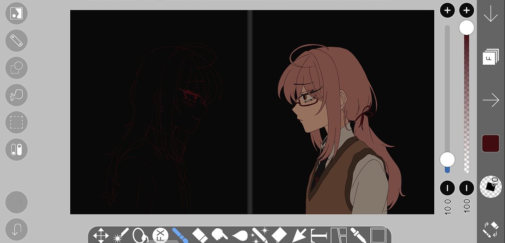Viewport: 505px width, 243px height.
Task: Select the Special sparkle pen tool
Action: (259, 235)
